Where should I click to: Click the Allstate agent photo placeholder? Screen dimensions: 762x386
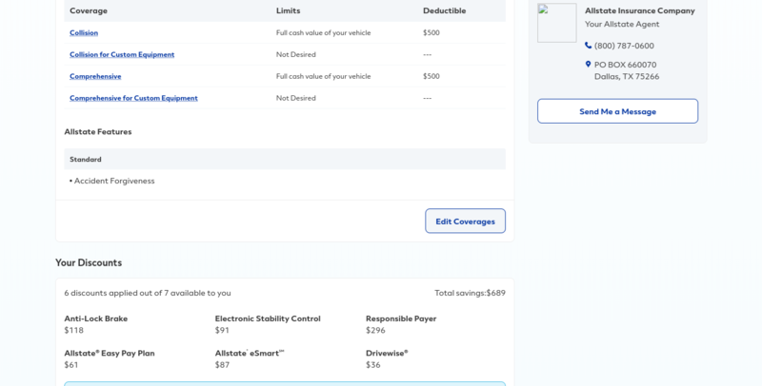(x=556, y=23)
